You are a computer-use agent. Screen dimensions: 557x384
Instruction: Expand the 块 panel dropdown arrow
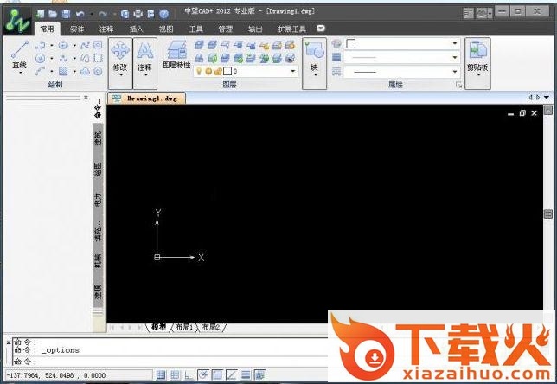(x=315, y=75)
